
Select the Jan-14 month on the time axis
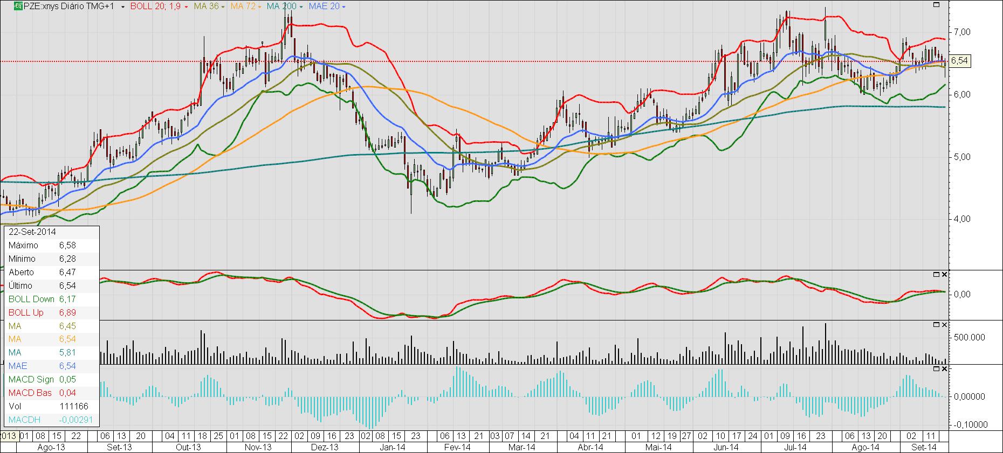392,448
